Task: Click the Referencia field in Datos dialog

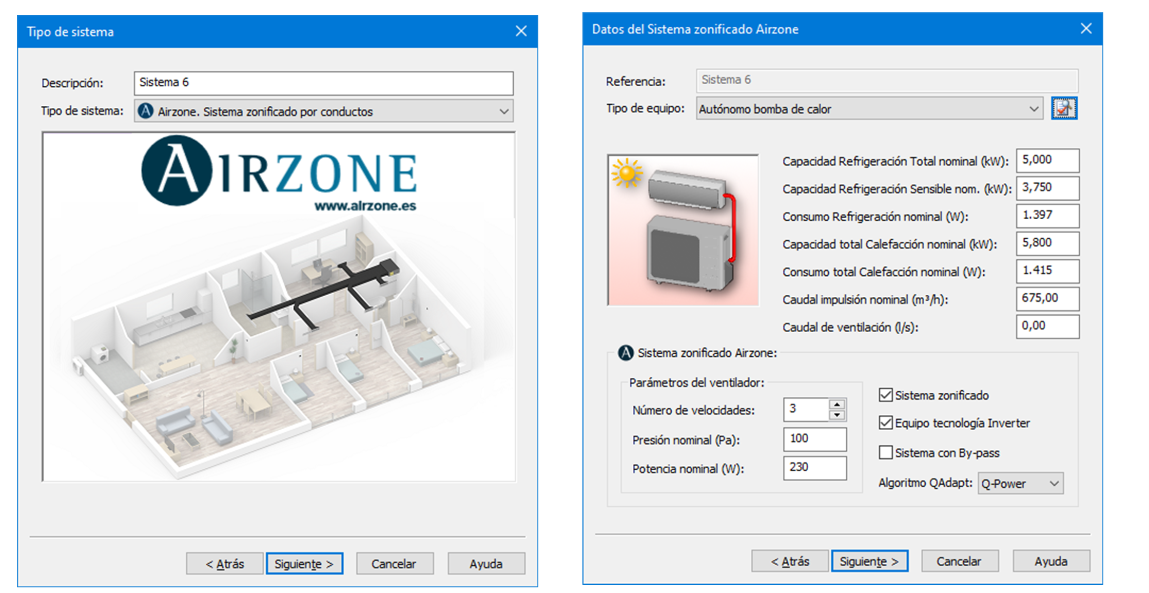Action: click(887, 80)
